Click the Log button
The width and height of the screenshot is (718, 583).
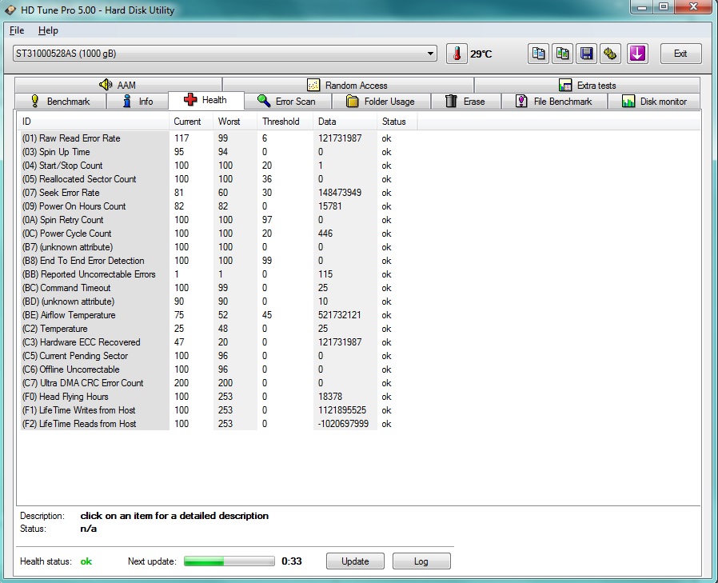(x=421, y=561)
